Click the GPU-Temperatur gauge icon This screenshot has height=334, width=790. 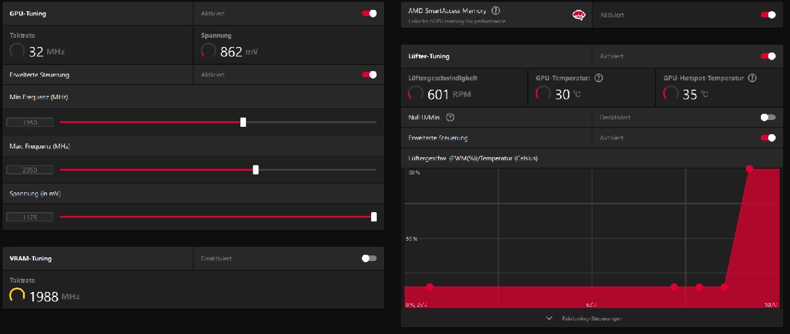pos(543,93)
